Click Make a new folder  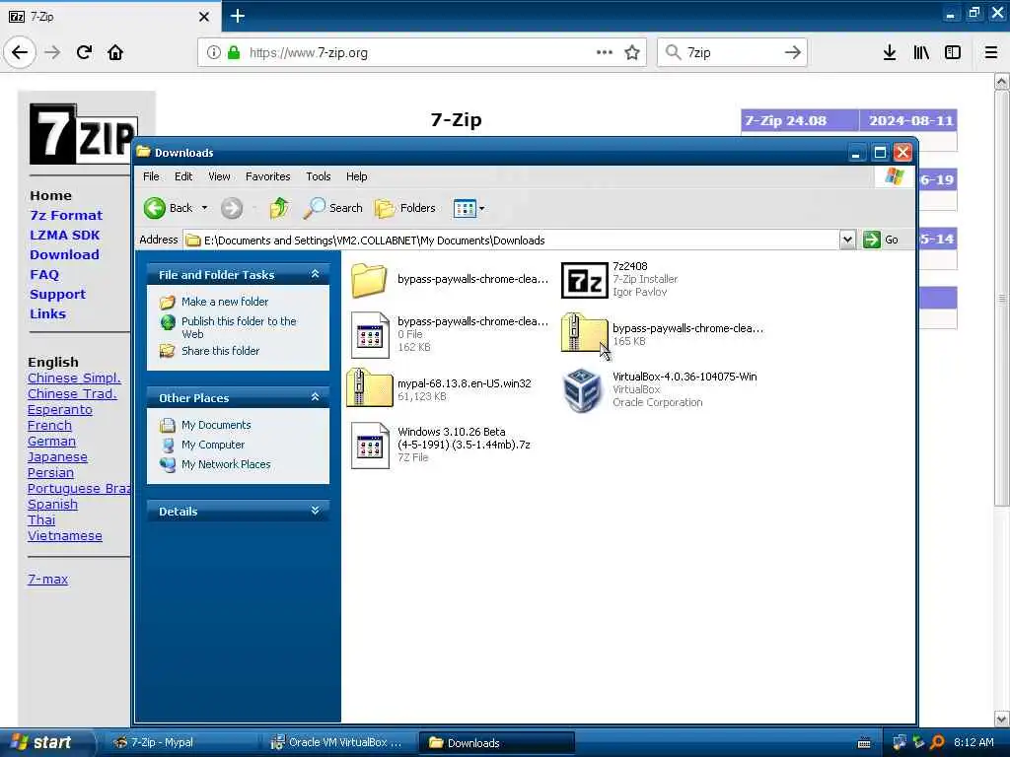click(x=225, y=302)
